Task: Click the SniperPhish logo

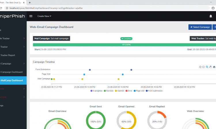Action: (x=12, y=16)
